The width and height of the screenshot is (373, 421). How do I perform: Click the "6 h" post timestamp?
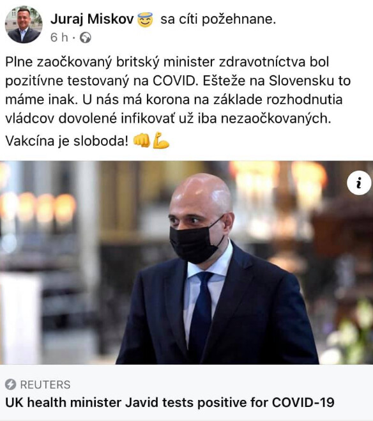(x=59, y=38)
